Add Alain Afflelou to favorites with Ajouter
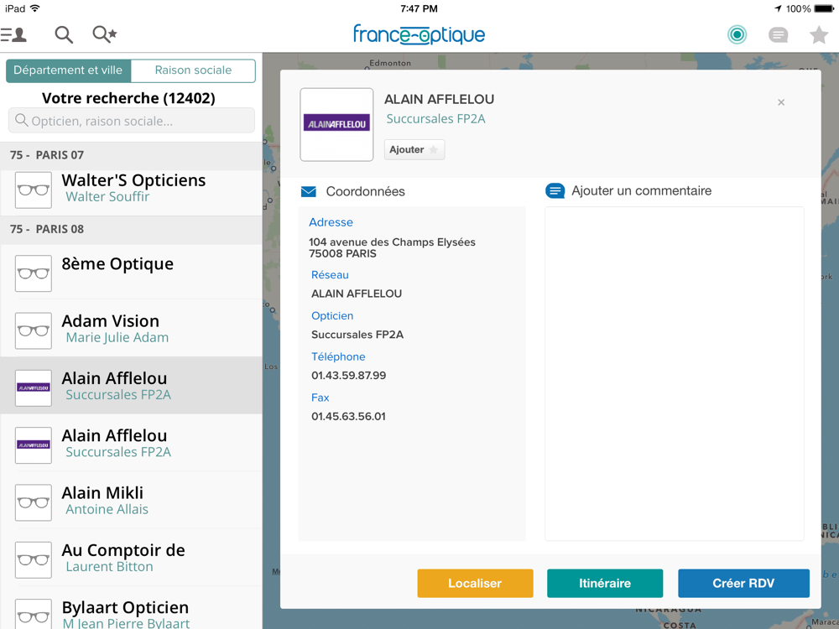The image size is (839, 629). 414,149
